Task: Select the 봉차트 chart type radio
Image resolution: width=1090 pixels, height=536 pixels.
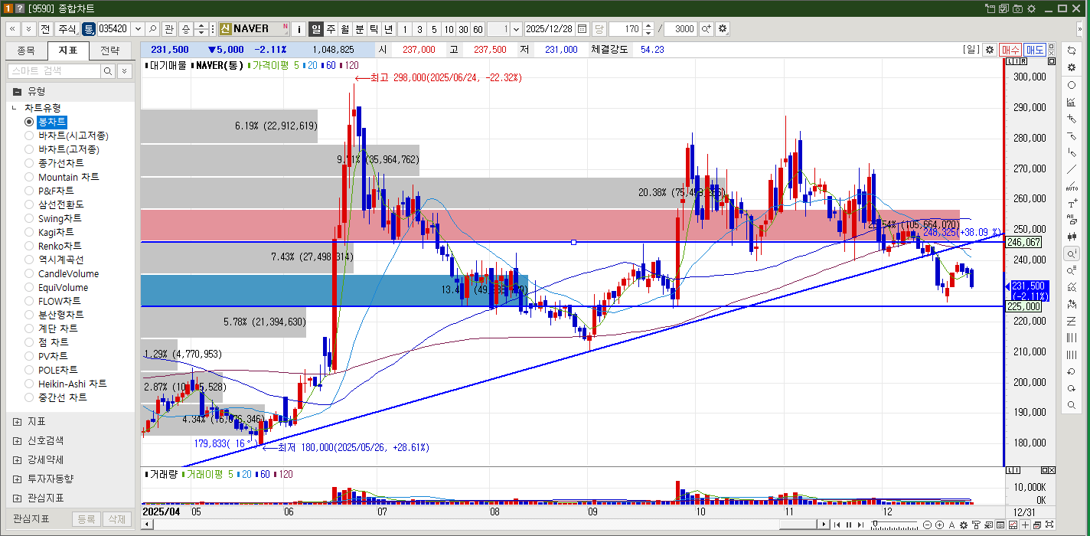Action: [x=29, y=122]
